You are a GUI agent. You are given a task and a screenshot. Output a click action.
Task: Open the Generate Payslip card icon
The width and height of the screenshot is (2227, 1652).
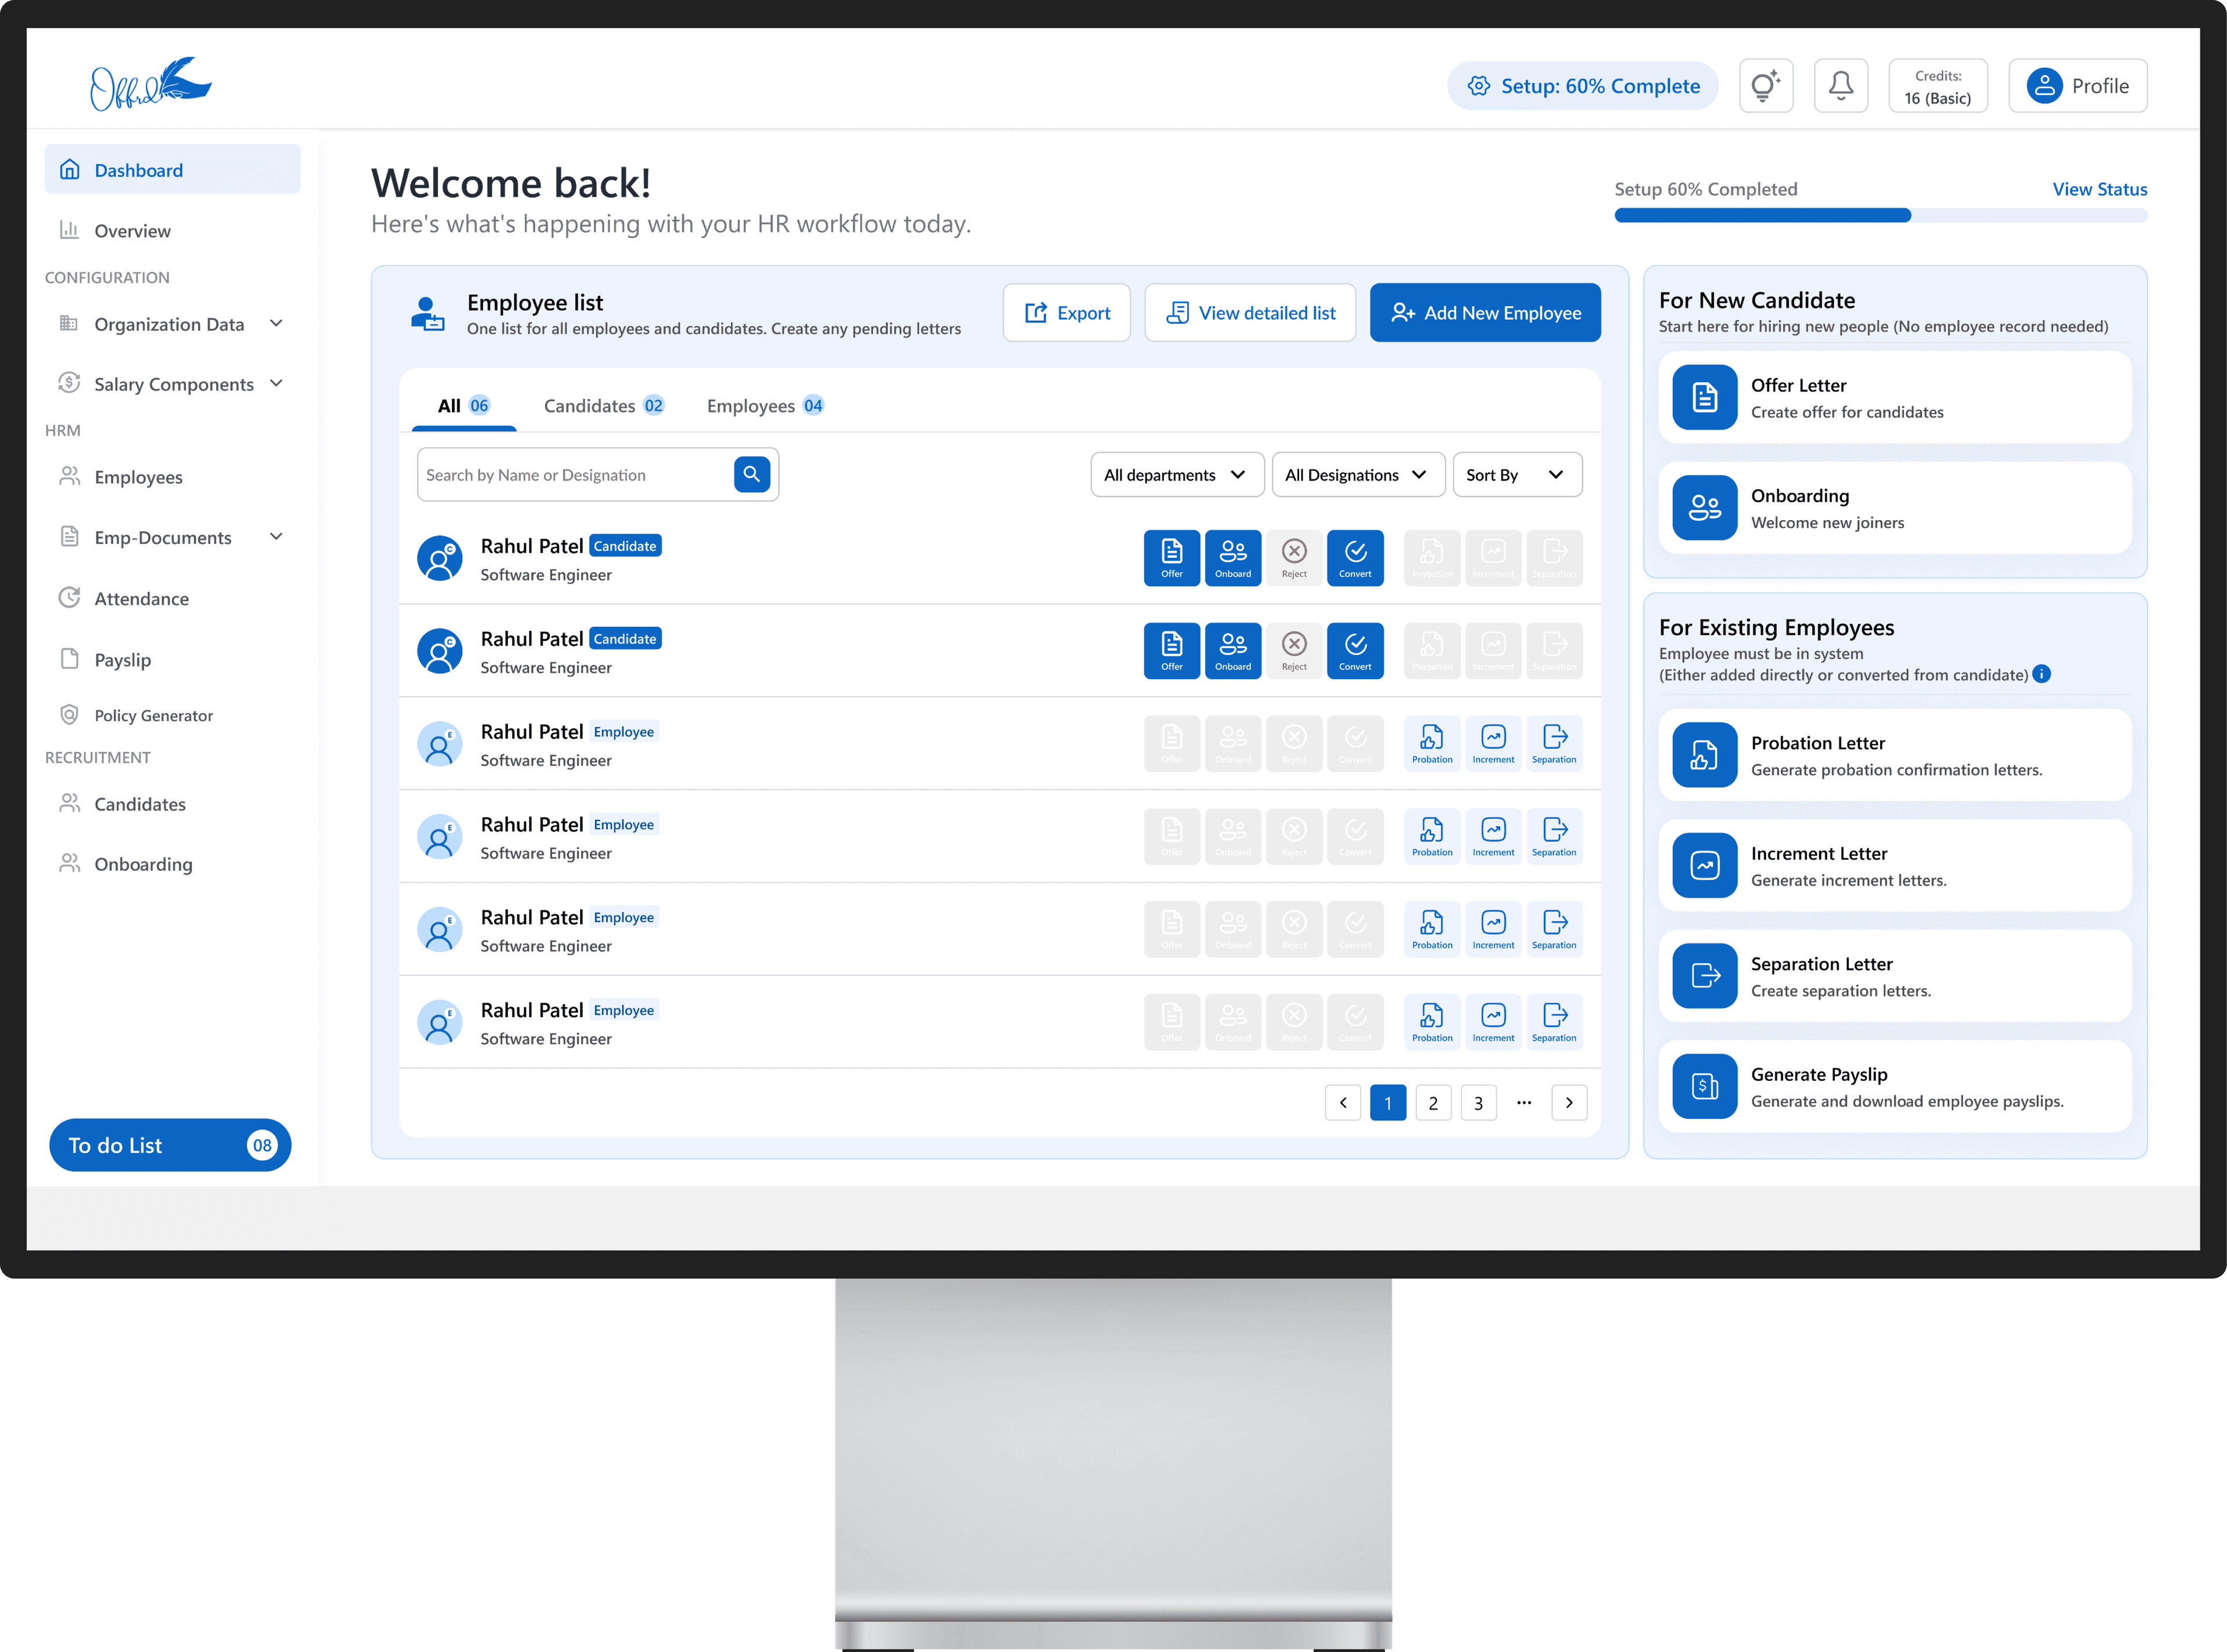(x=1704, y=1086)
